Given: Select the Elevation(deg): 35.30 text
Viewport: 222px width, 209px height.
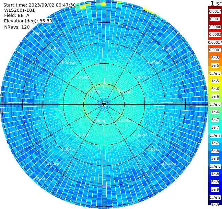Looking at the screenshot, I should (28, 21).
